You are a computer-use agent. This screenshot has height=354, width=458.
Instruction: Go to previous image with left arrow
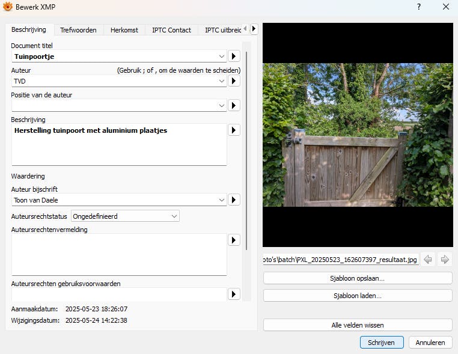428,260
